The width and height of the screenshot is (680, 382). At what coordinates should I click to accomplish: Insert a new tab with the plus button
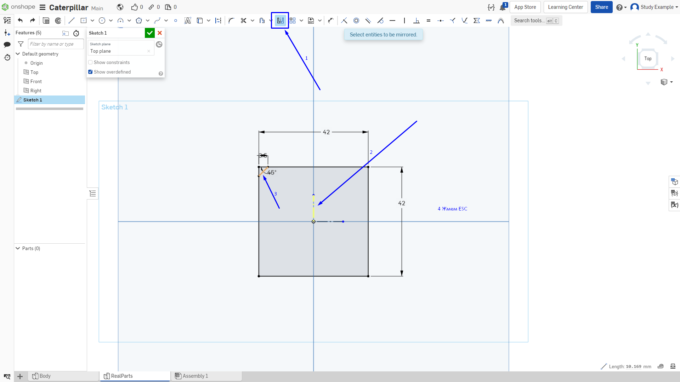[20, 376]
